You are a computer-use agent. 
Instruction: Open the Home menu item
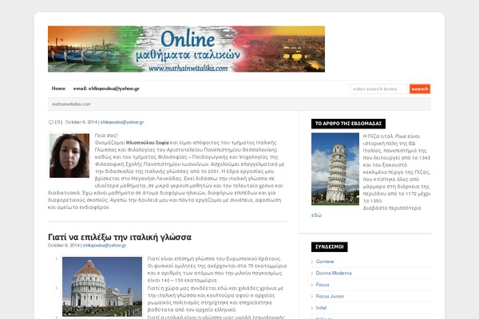pos(58,89)
